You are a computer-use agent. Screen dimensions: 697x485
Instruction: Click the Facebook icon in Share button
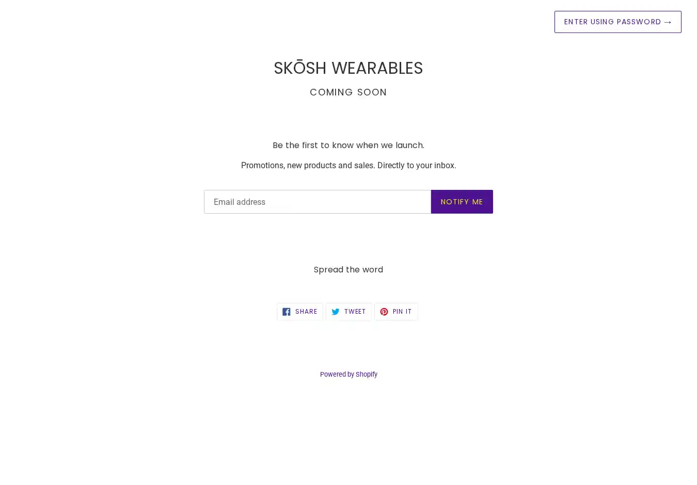pos(287,312)
